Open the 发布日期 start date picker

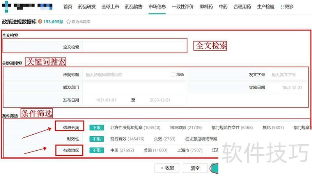coord(106,100)
